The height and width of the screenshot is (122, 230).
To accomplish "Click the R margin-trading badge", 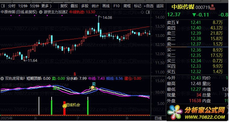I will pos(212,6).
